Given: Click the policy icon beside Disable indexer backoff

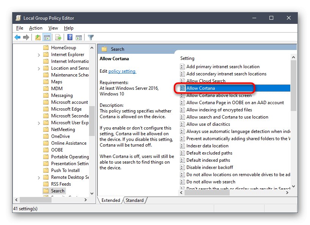Looking at the screenshot, I should [x=183, y=167].
